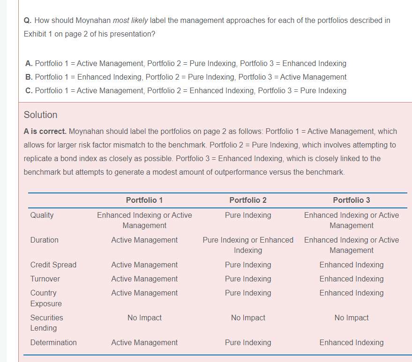412x362 pixels.
Task: Click the 'A is correct.' bold text
Action: click(x=45, y=131)
